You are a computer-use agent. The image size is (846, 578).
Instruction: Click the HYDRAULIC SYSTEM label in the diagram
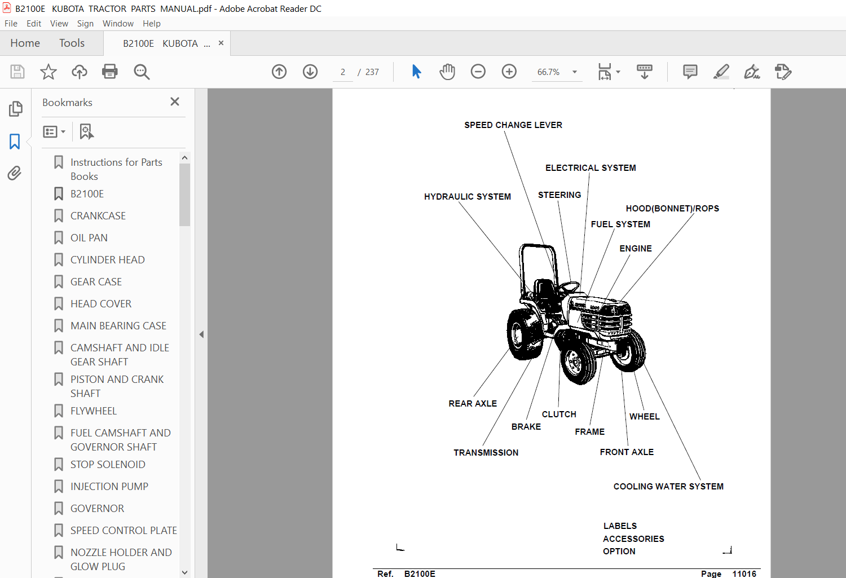(468, 197)
